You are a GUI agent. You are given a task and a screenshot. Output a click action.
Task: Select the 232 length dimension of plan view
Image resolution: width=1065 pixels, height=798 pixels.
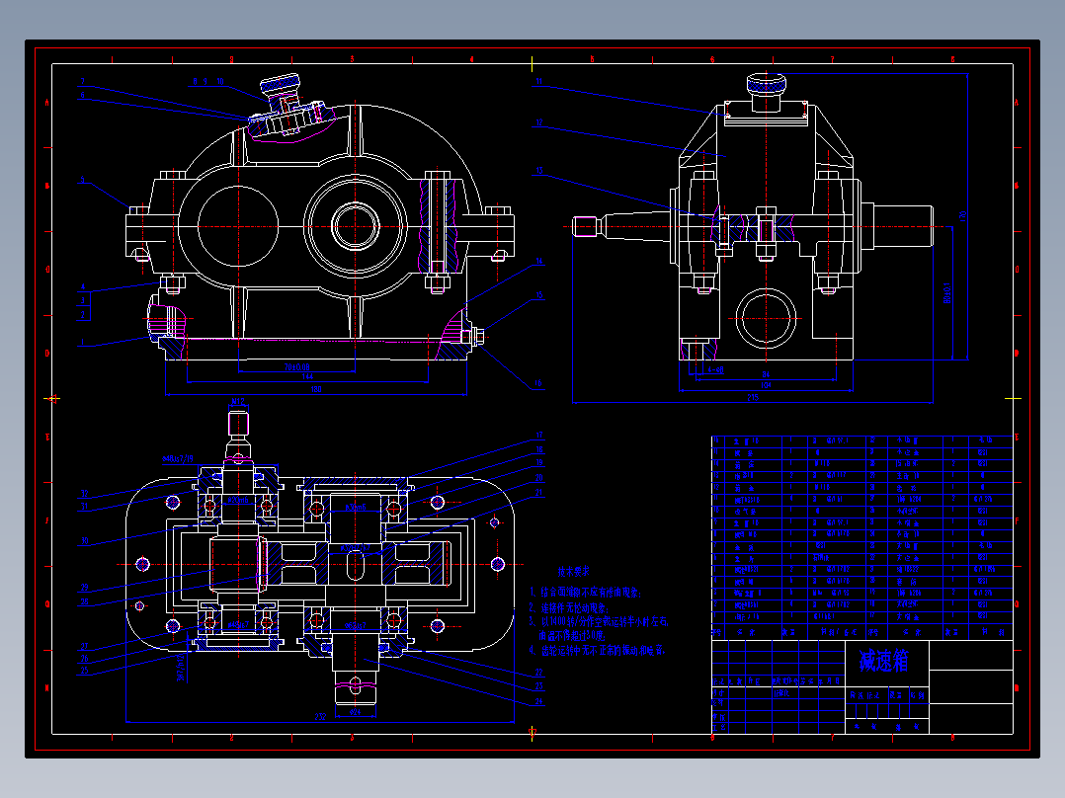pyautogui.click(x=320, y=716)
